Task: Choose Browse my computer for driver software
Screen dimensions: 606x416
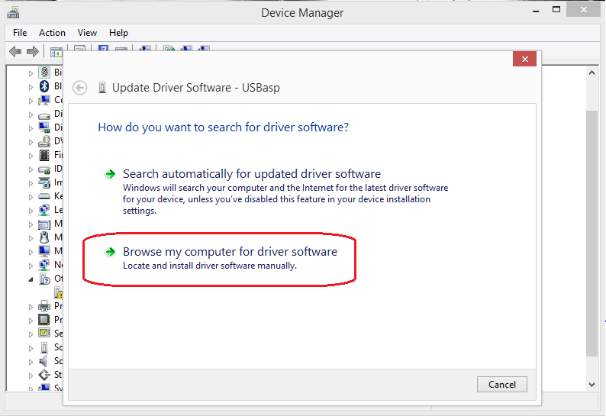Action: tap(229, 252)
